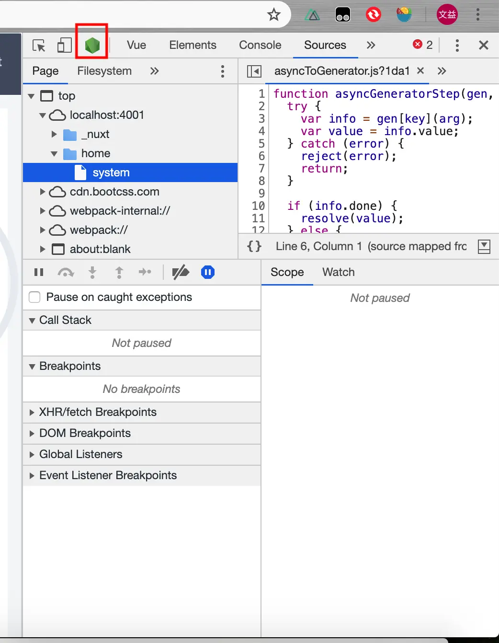Select the Sources tab
Screen dimensions: 499x643
coord(325,45)
